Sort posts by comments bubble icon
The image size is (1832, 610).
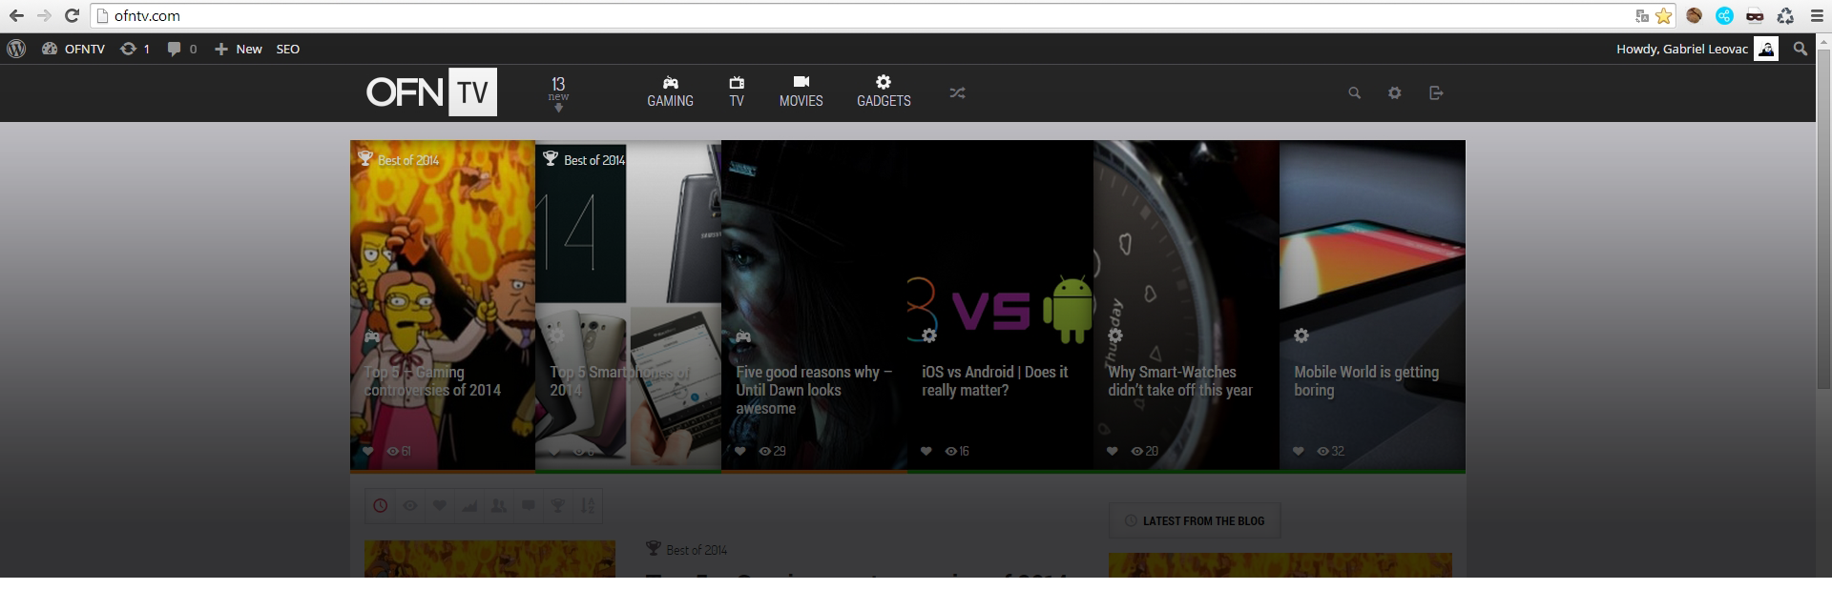click(529, 506)
